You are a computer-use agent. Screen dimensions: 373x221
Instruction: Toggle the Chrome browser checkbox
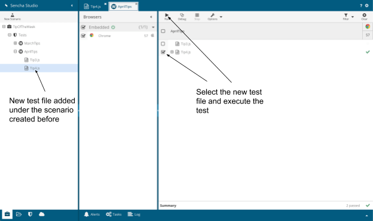click(x=83, y=36)
